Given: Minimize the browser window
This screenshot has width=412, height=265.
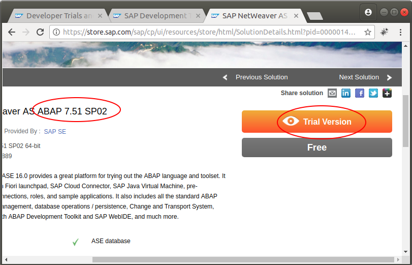Looking at the screenshot, I should tap(384, 12).
